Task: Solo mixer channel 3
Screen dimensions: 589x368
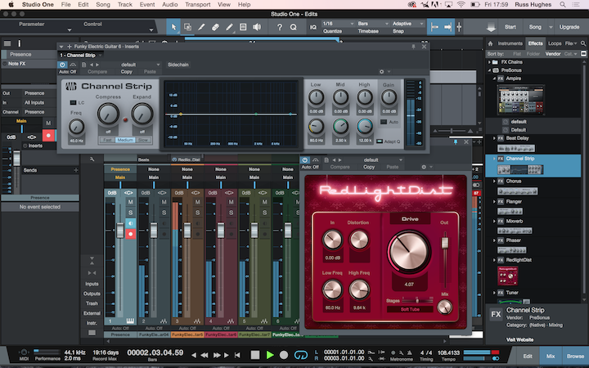Action: [198, 213]
